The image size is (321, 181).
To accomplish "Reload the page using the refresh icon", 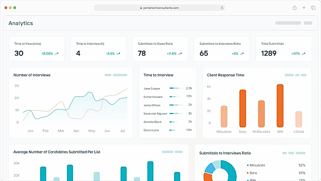I will pyautogui.click(x=222, y=8).
